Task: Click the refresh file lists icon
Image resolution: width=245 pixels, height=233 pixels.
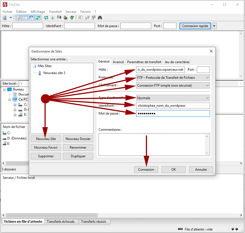Action: point(46,18)
